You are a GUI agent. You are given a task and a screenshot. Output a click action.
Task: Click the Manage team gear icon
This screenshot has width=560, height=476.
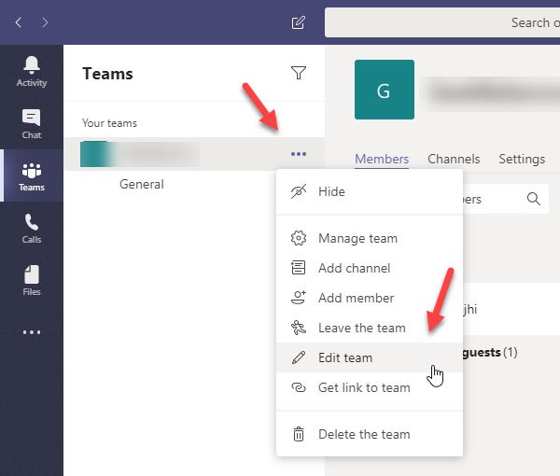[299, 238]
